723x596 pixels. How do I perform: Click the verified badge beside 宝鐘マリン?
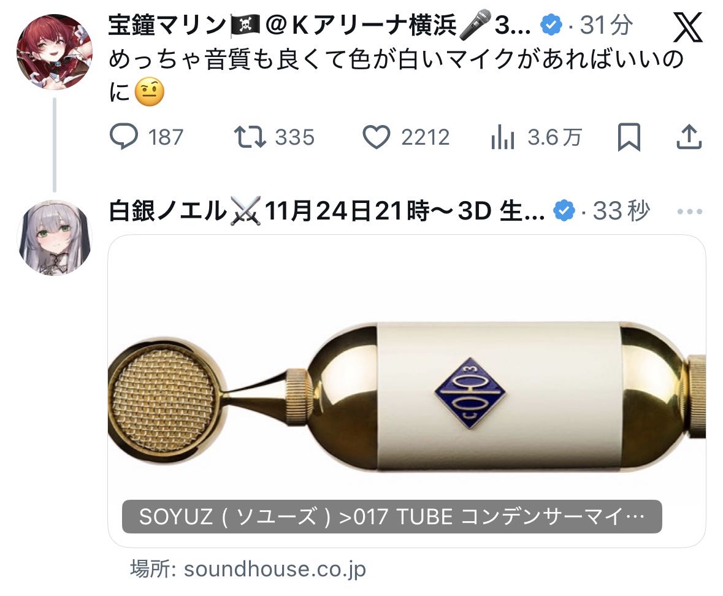tap(551, 25)
